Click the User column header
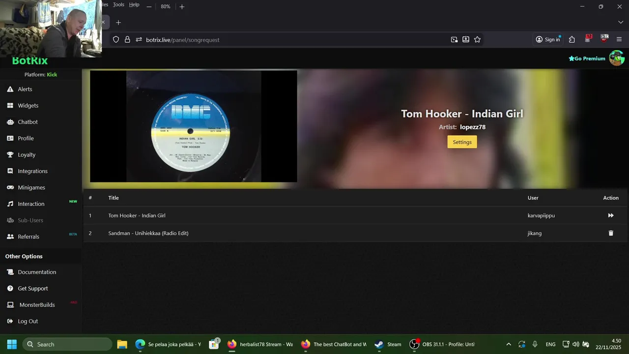The height and width of the screenshot is (354, 629). (x=533, y=198)
